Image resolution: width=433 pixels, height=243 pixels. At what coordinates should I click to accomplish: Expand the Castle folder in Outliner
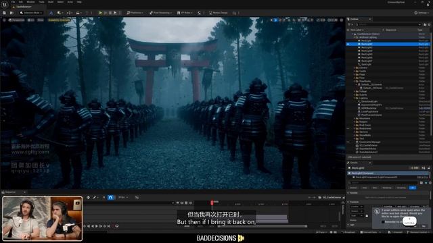click(355, 71)
